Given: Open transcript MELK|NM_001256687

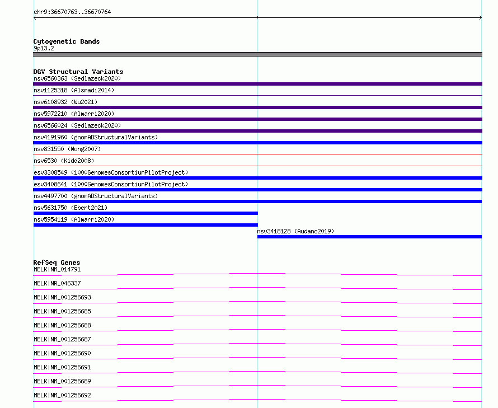Looking at the screenshot, I should click(62, 339).
